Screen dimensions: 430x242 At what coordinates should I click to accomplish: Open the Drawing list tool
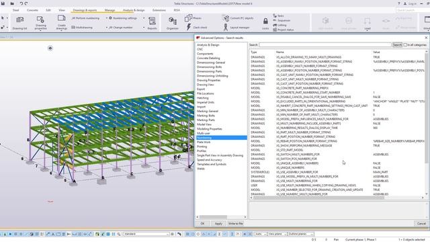click(x=19, y=23)
